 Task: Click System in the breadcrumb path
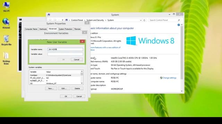tap(111, 20)
